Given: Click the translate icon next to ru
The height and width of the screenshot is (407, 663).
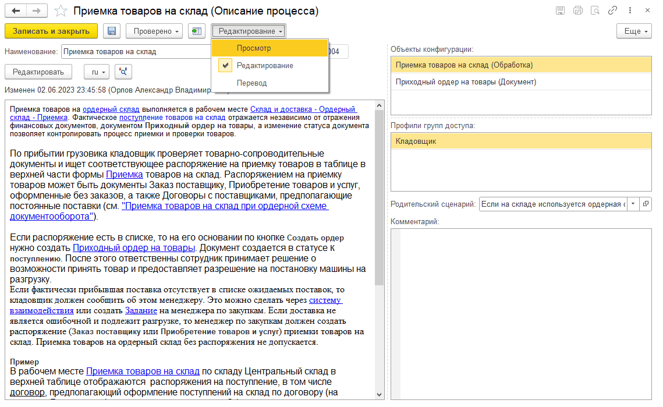Looking at the screenshot, I should tap(123, 72).
